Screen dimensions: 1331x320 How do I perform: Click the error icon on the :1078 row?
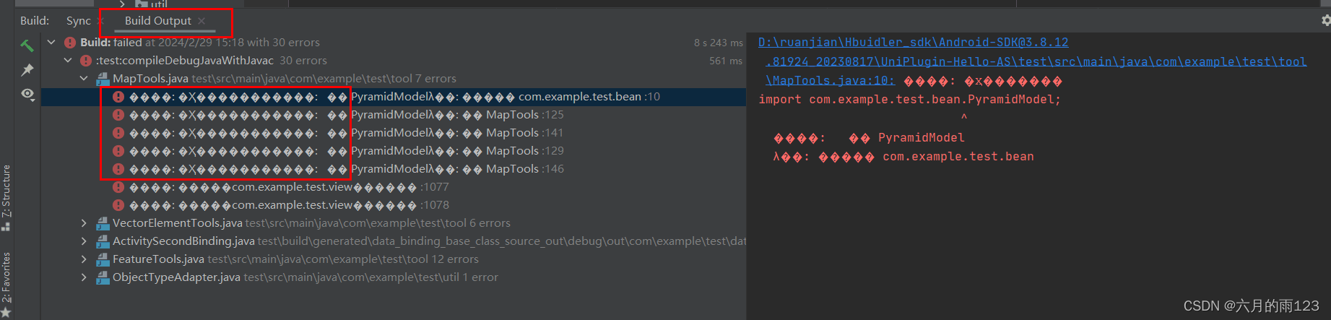pyautogui.click(x=118, y=205)
